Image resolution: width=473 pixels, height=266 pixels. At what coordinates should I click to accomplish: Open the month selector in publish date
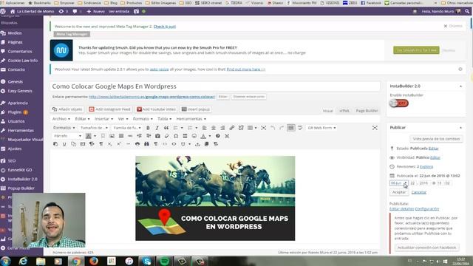click(398, 183)
